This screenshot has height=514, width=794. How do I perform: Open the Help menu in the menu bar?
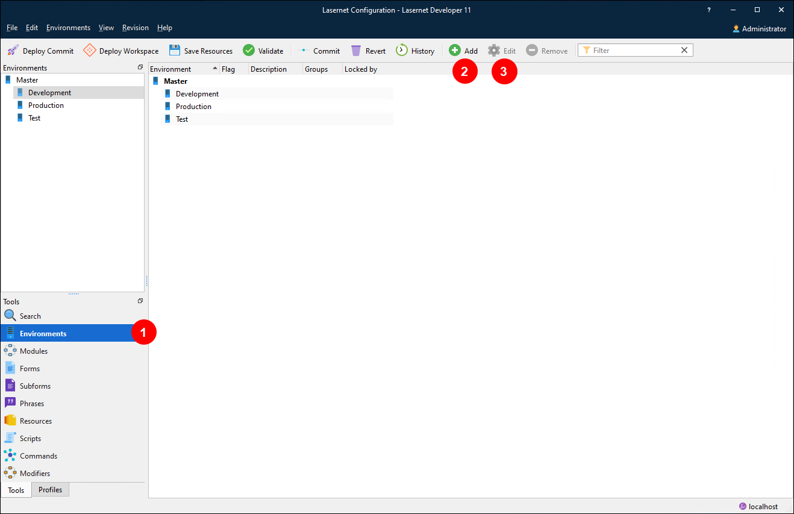click(164, 28)
